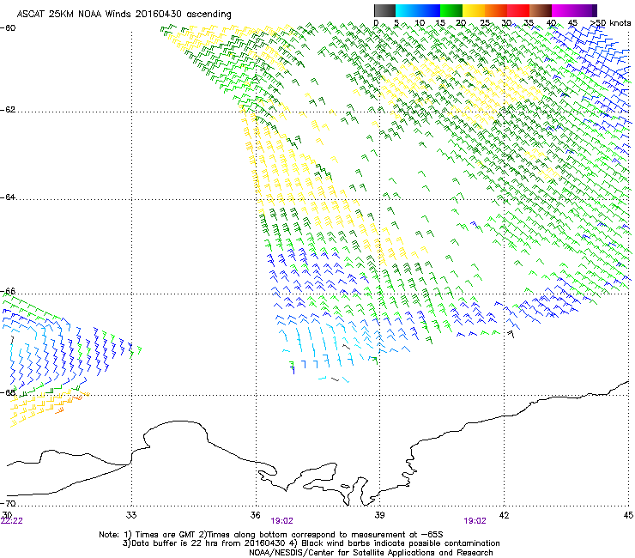Select the brown 35-40 knots legend segment
Image resolution: width=635 pixels, height=558 pixels.
click(x=541, y=10)
